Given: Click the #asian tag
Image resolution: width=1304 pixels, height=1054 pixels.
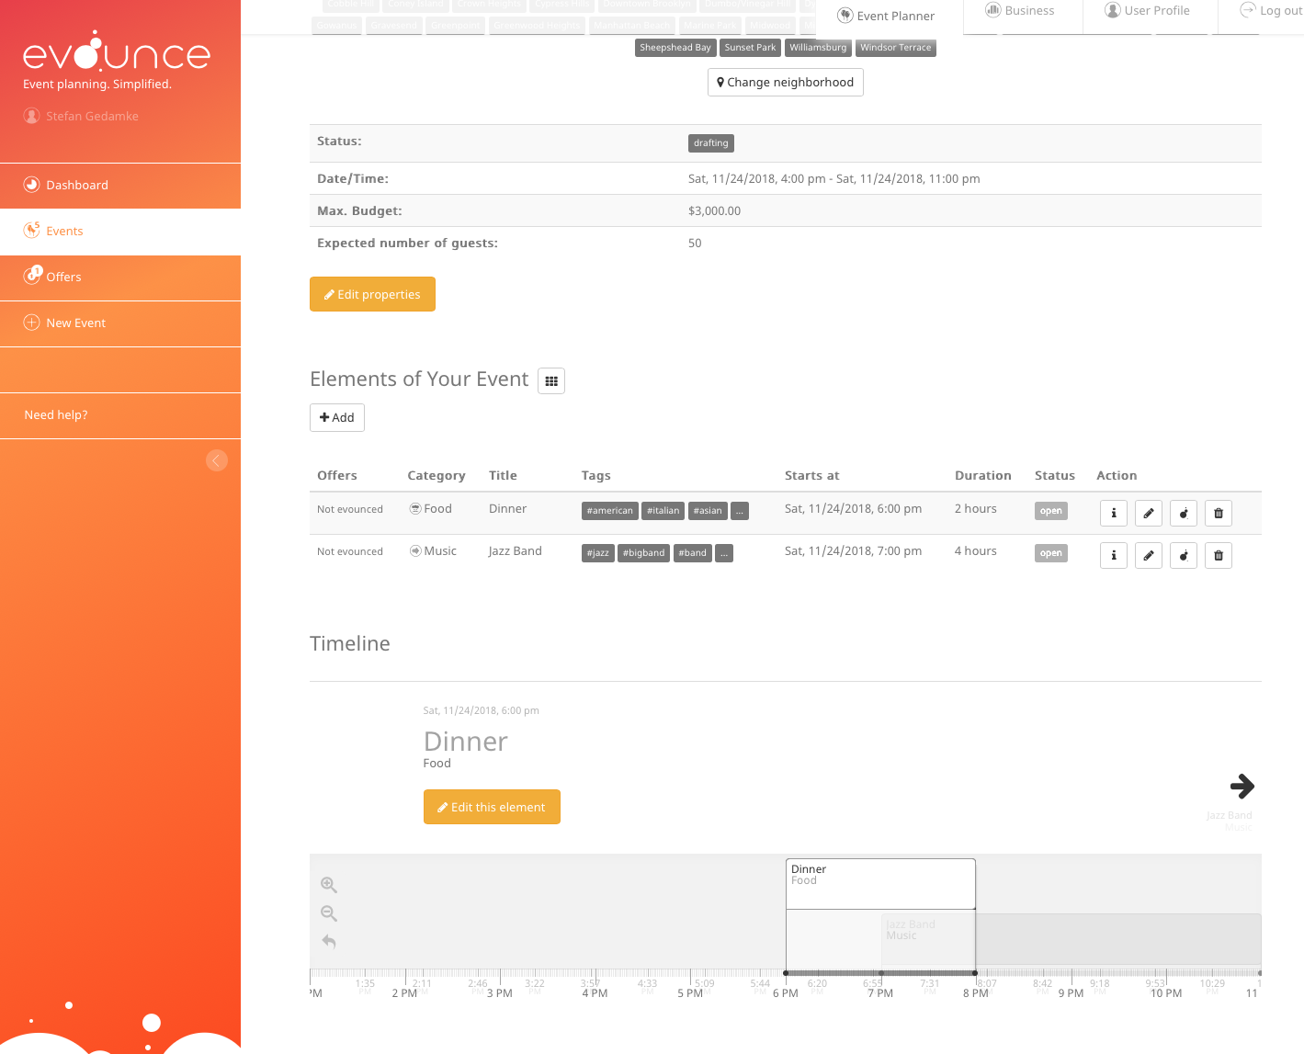Looking at the screenshot, I should click(708, 511).
